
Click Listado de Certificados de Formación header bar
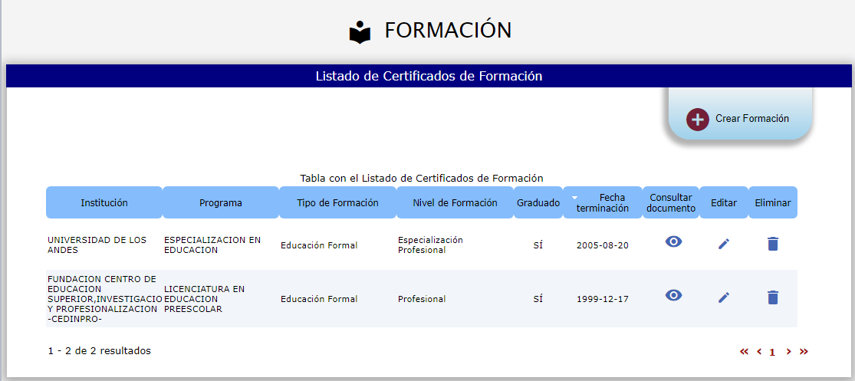click(x=429, y=76)
